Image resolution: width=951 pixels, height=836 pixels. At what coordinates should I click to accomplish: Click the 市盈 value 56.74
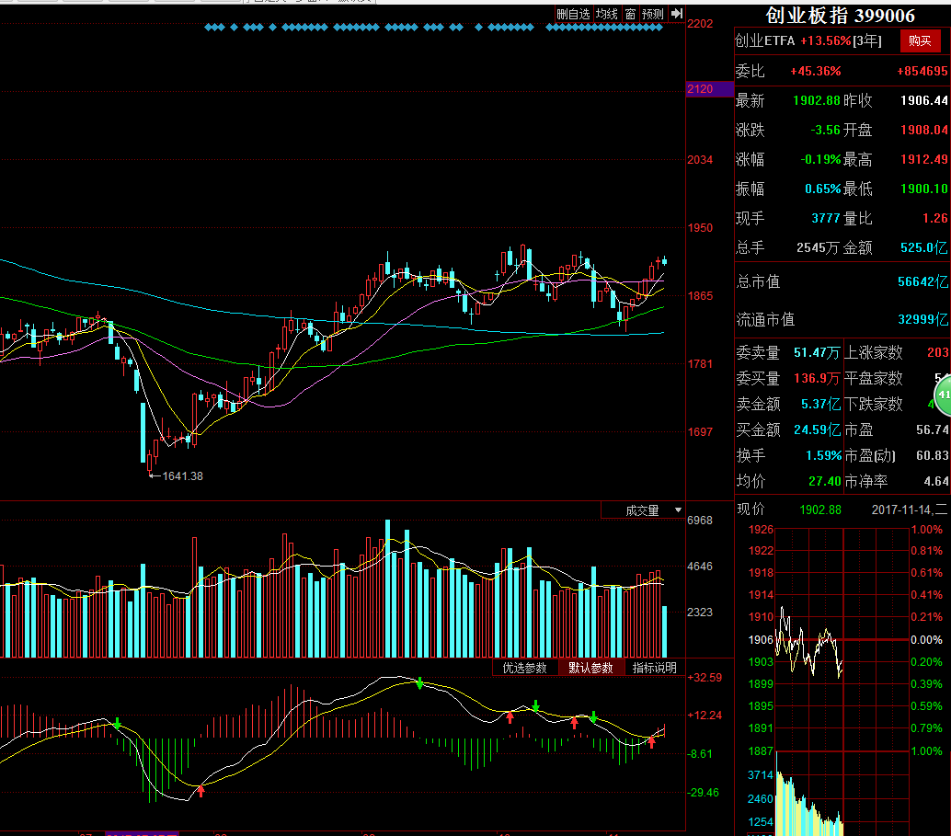[932, 429]
